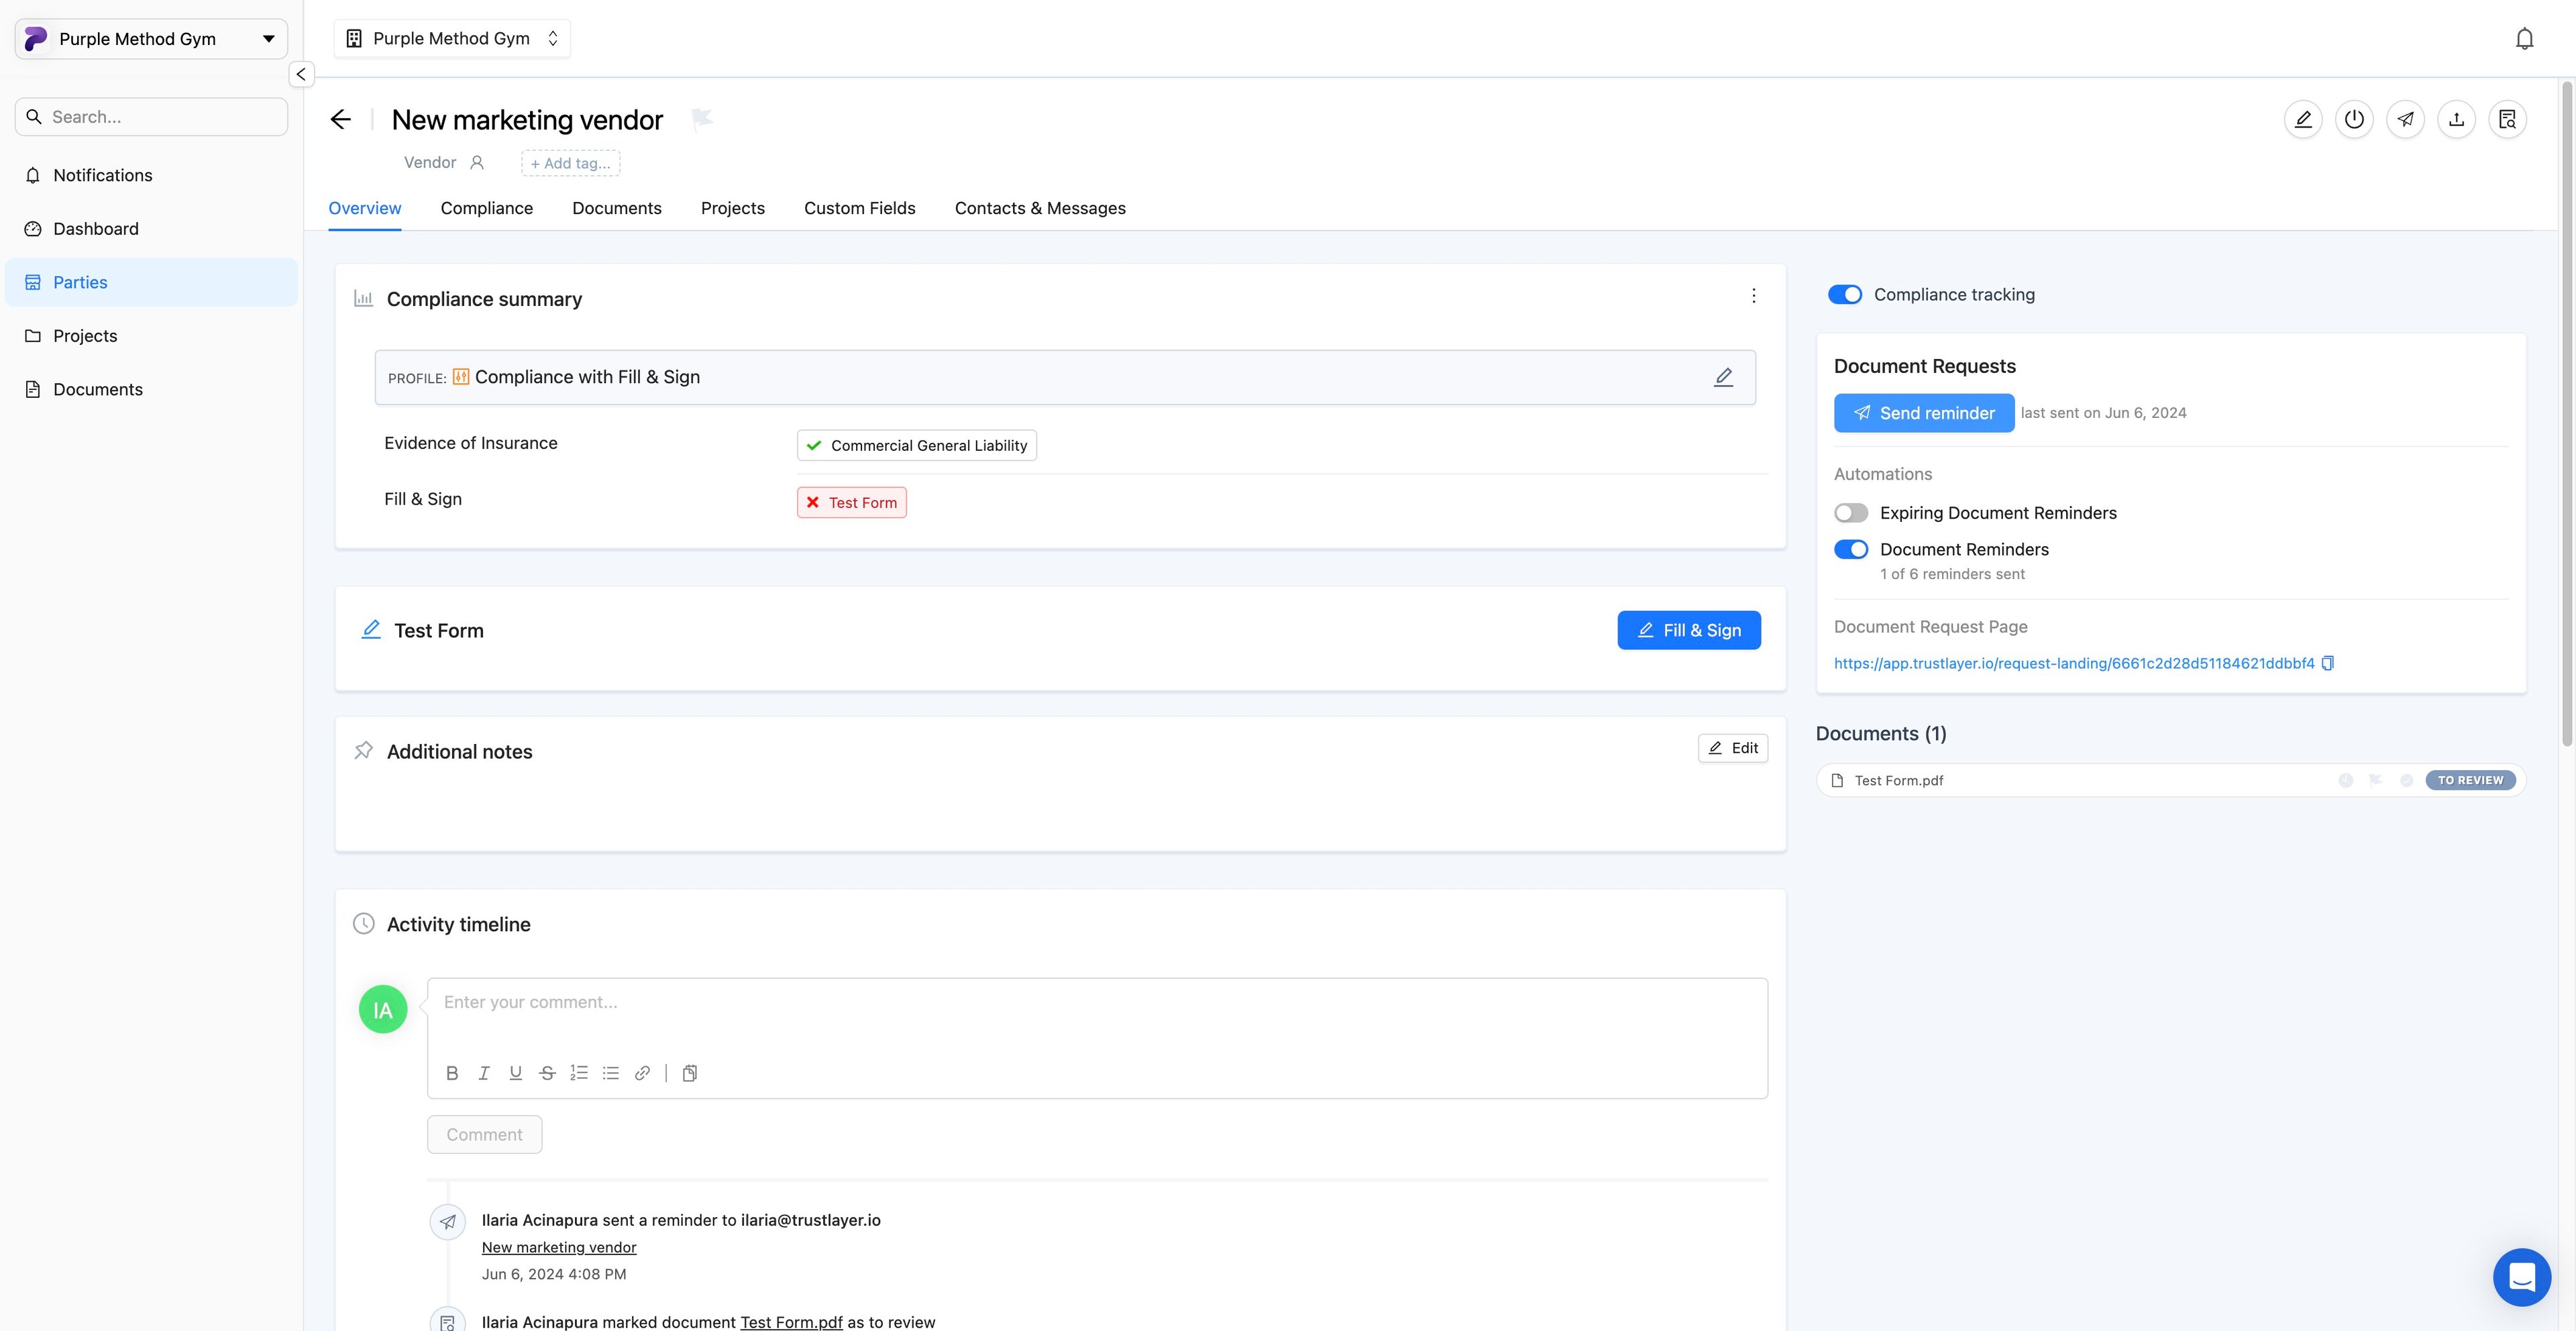Click the paper plane send icon in header
The image size is (2576, 1331).
click(2405, 119)
